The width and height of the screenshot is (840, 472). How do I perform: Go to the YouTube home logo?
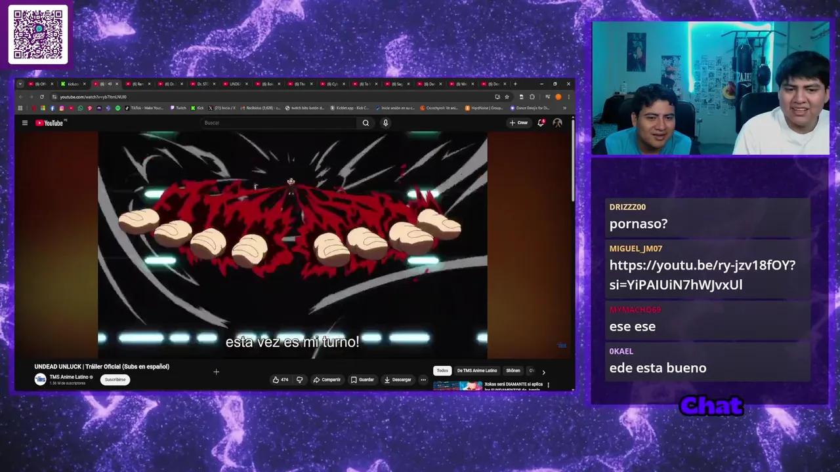[51, 123]
